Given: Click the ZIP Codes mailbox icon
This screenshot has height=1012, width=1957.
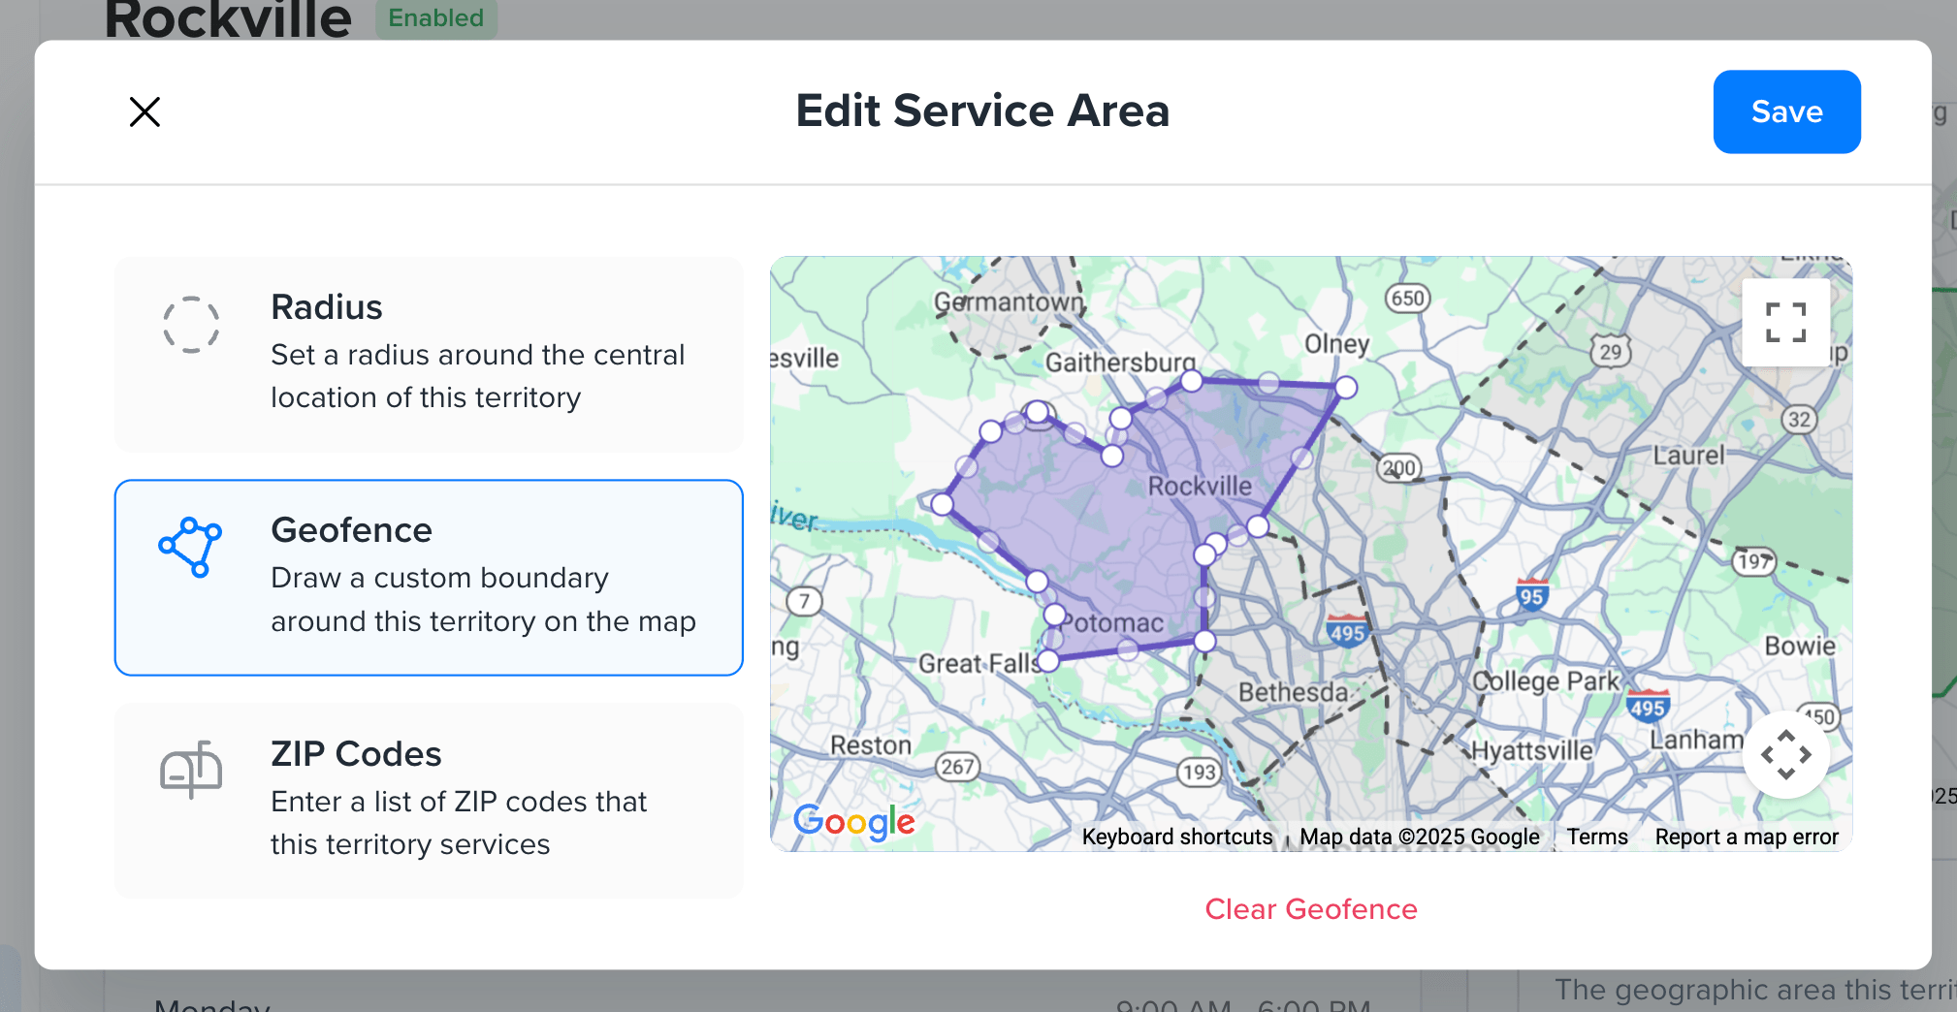Looking at the screenshot, I should pyautogui.click(x=191, y=771).
